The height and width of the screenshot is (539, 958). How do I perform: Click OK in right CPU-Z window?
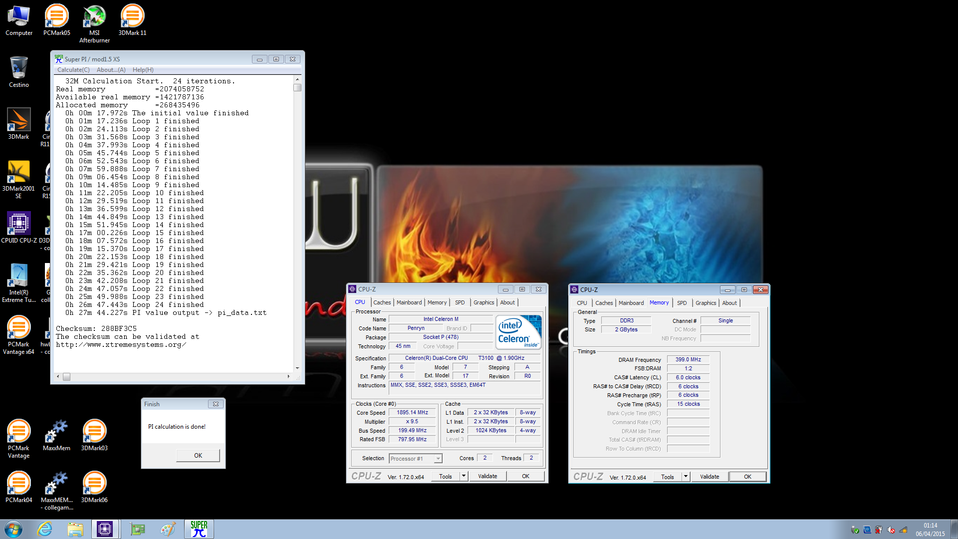(x=747, y=477)
